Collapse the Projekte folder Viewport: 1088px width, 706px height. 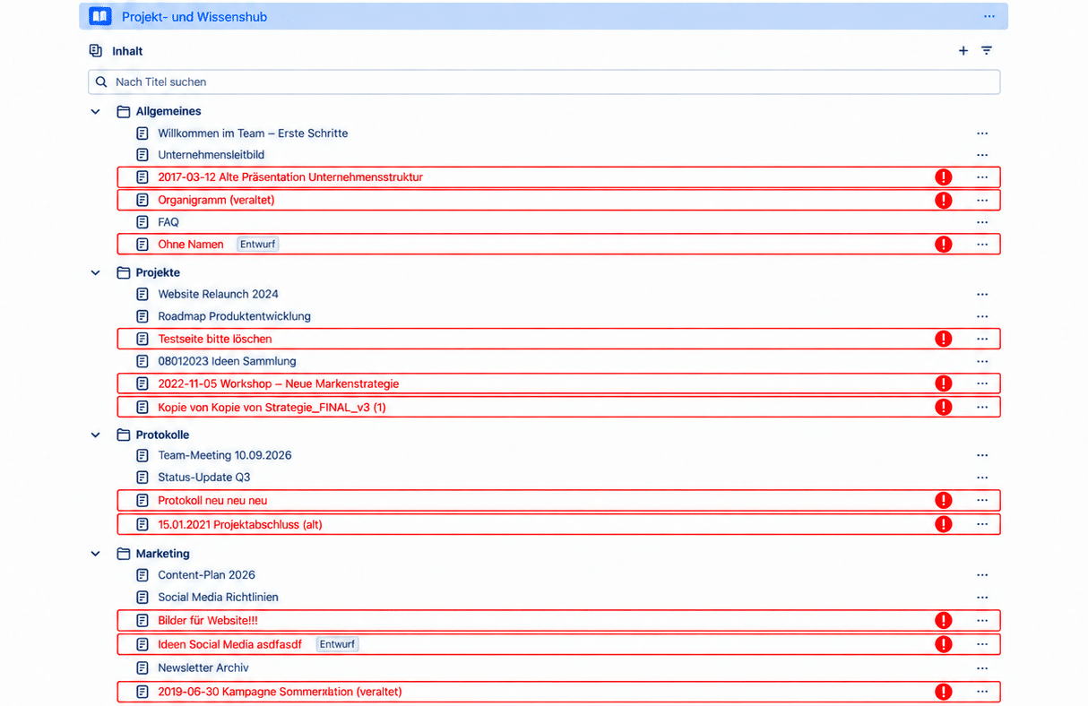pos(96,272)
